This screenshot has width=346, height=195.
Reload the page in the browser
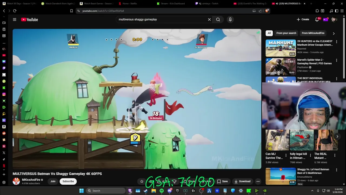(x=15, y=11)
